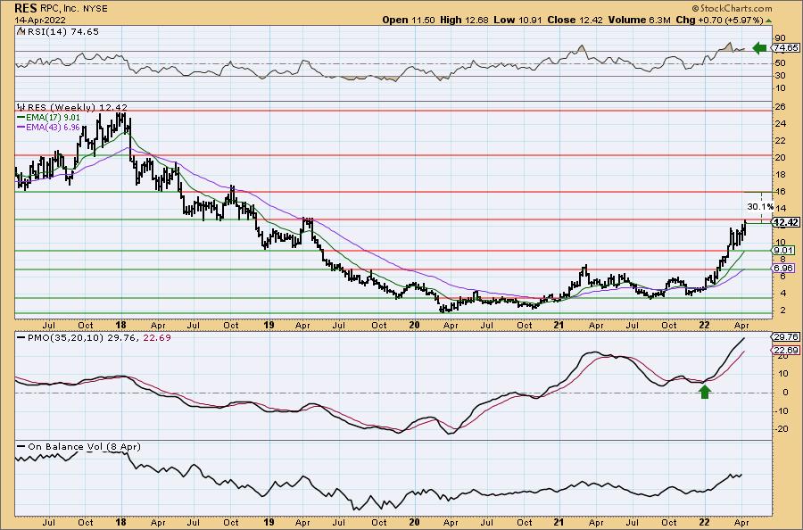Viewport: 803px width, 530px height.
Task: Click the On Balance Vol (8 Apr) title
Action: [x=84, y=446]
